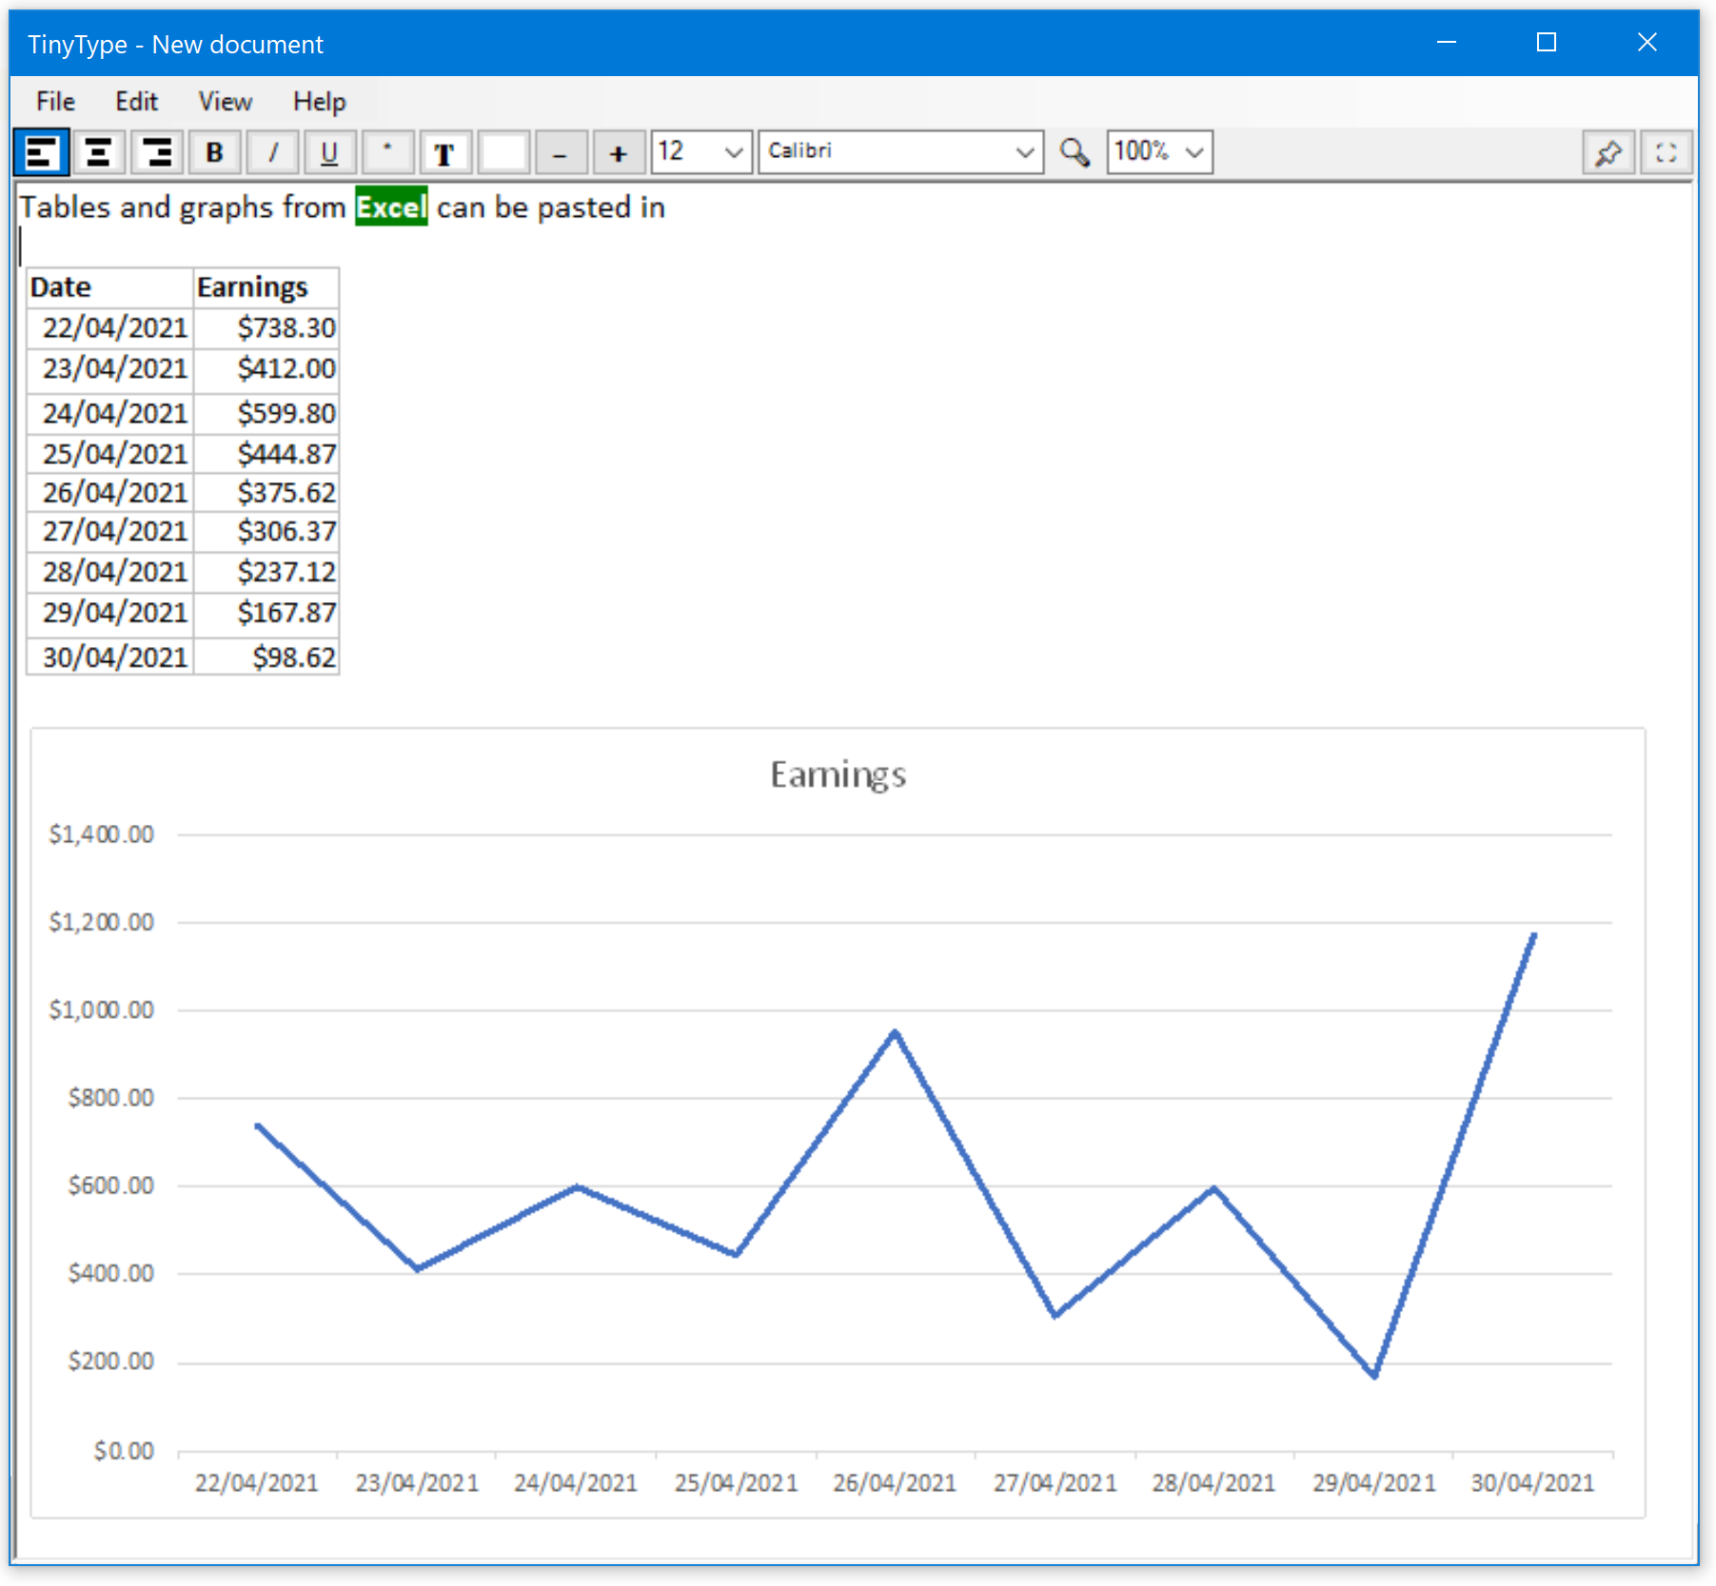Click the Earnings chart image
The height and width of the screenshot is (1586, 1716).
click(838, 1123)
